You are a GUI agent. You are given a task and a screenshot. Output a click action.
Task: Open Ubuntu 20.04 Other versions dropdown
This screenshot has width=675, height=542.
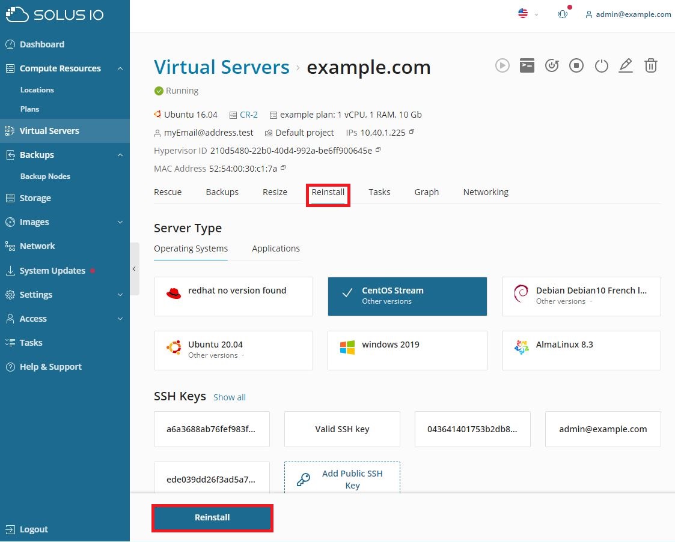(x=216, y=355)
